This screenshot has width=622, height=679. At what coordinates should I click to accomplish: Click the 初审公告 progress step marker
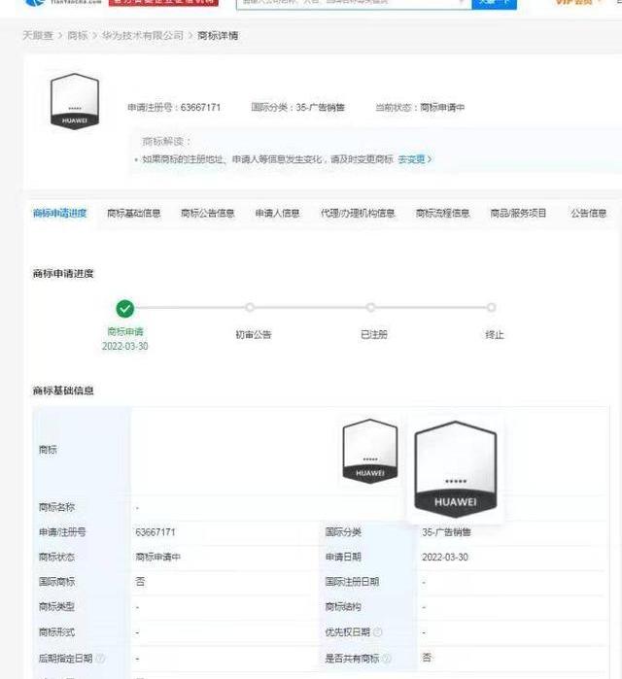250,308
